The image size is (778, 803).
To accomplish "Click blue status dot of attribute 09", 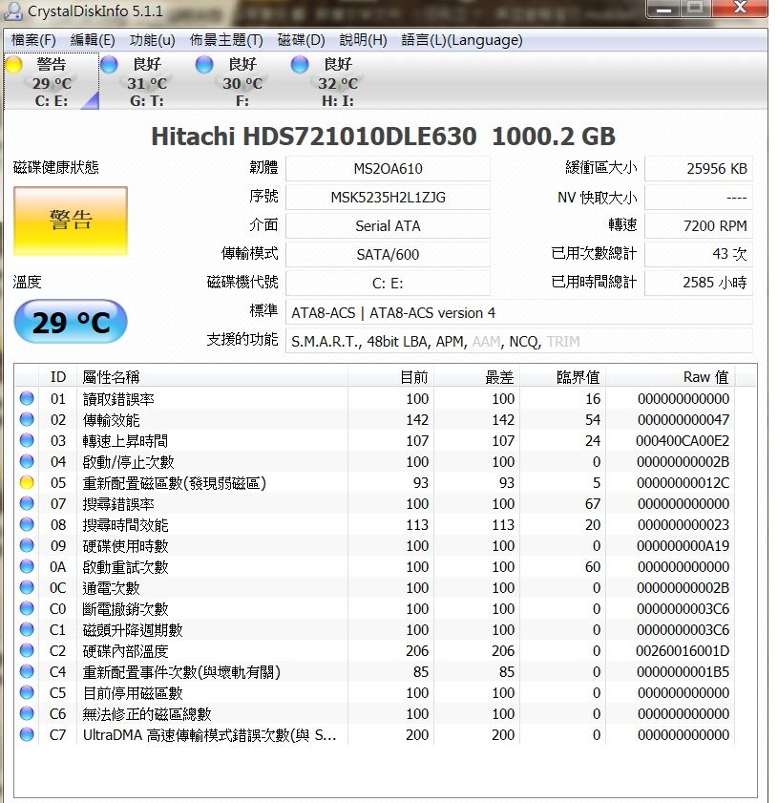I will pos(27,545).
